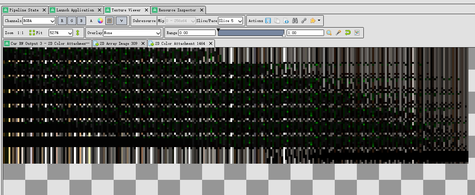Click the auto-fit range magic wand icon
The width and height of the screenshot is (475, 195).
pyautogui.click(x=338, y=33)
